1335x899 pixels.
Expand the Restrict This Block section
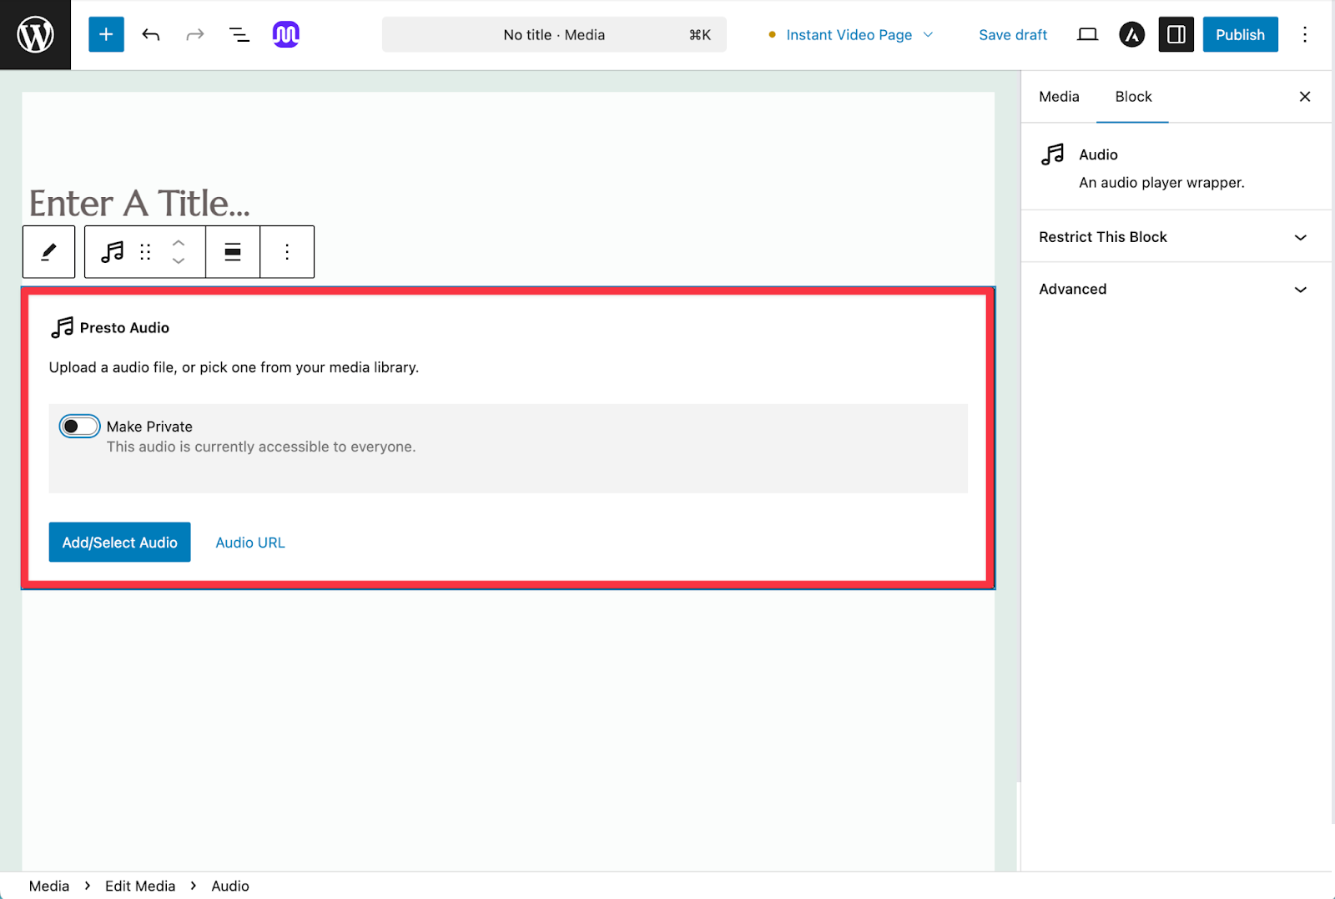pos(1175,237)
